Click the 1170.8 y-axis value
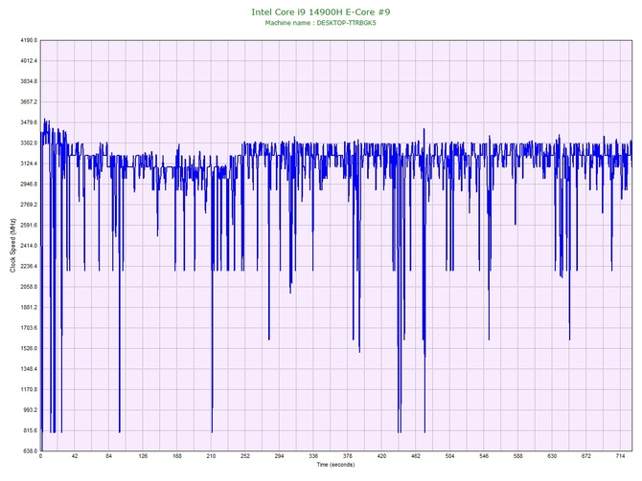 [x=29, y=389]
